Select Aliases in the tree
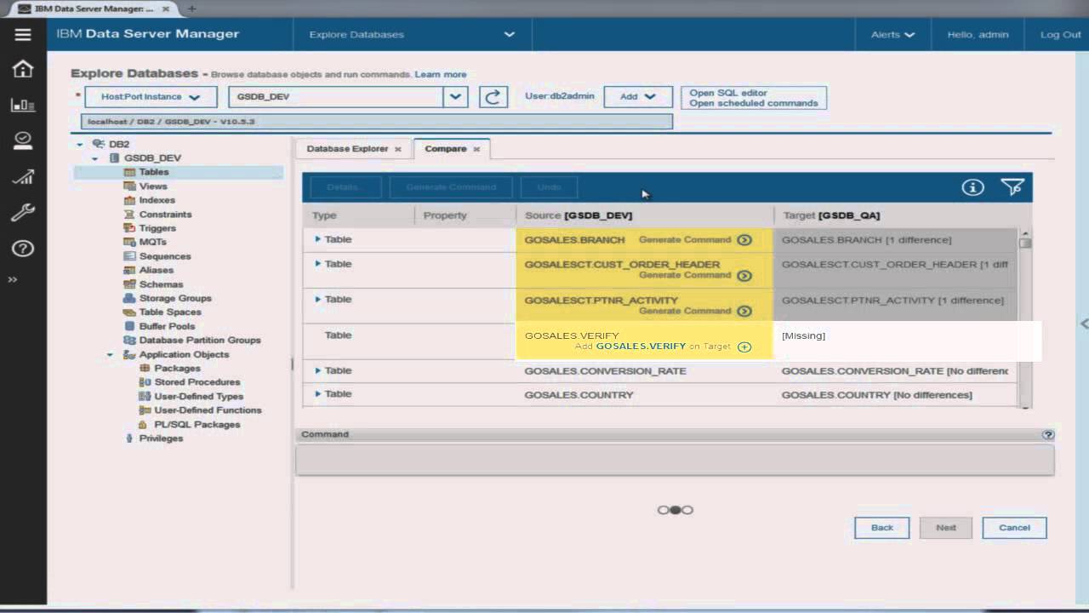The image size is (1089, 613). [x=156, y=271]
